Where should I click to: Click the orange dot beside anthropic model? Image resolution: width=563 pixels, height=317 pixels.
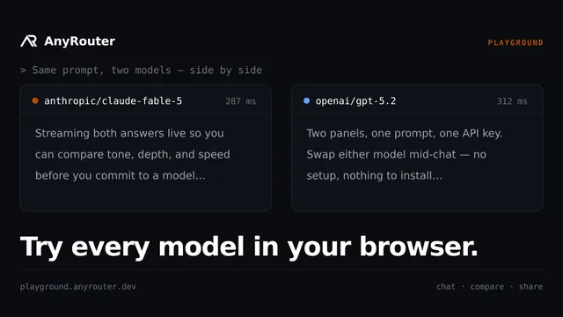(35, 100)
